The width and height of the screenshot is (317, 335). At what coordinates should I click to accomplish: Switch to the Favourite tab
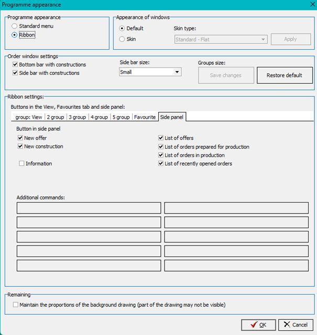coord(145,117)
